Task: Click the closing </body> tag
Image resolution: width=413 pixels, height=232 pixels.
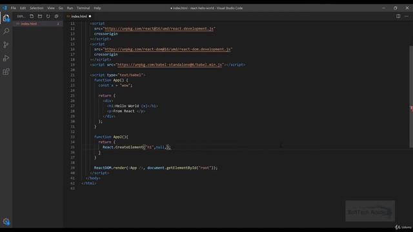Action: point(93,178)
